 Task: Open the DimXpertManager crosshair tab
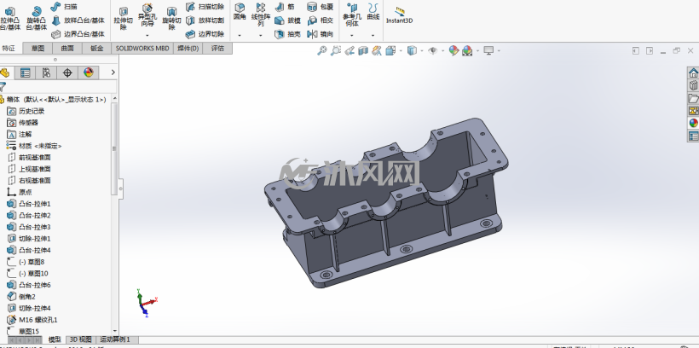pyautogui.click(x=67, y=72)
